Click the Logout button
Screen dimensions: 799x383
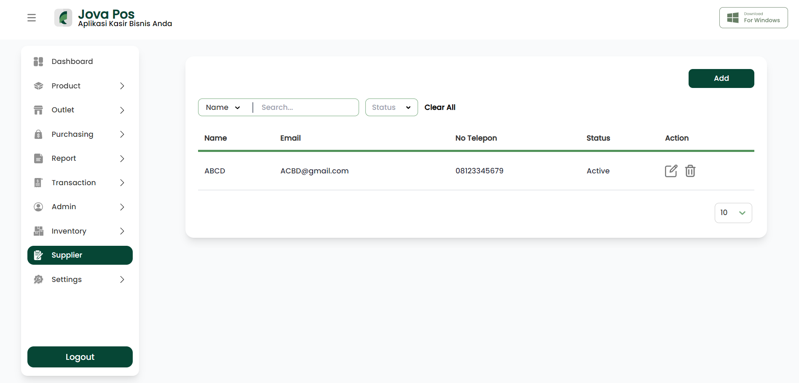(x=80, y=357)
